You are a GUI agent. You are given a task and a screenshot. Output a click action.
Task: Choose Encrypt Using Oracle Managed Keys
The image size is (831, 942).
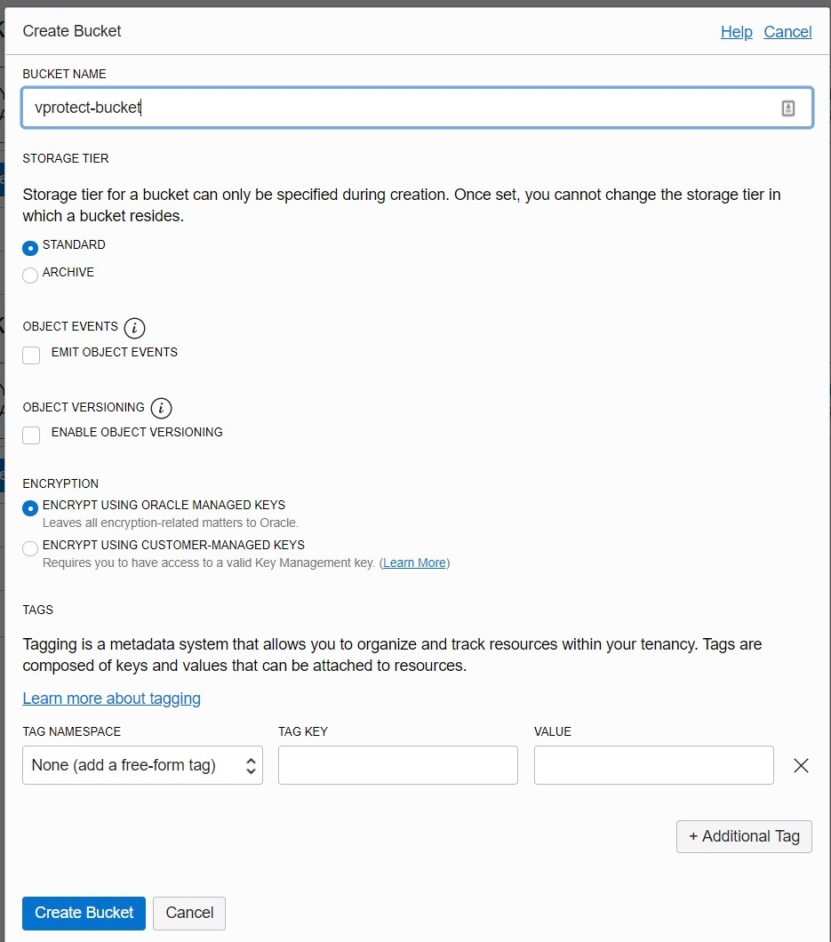30,508
